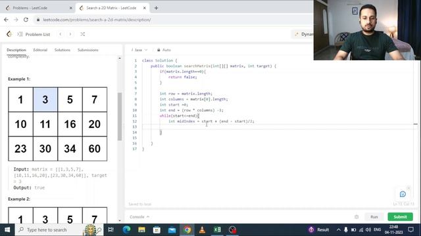Close the Problems - LeetCode tab
This screenshot has height=236, width=421.
tap(71, 8)
